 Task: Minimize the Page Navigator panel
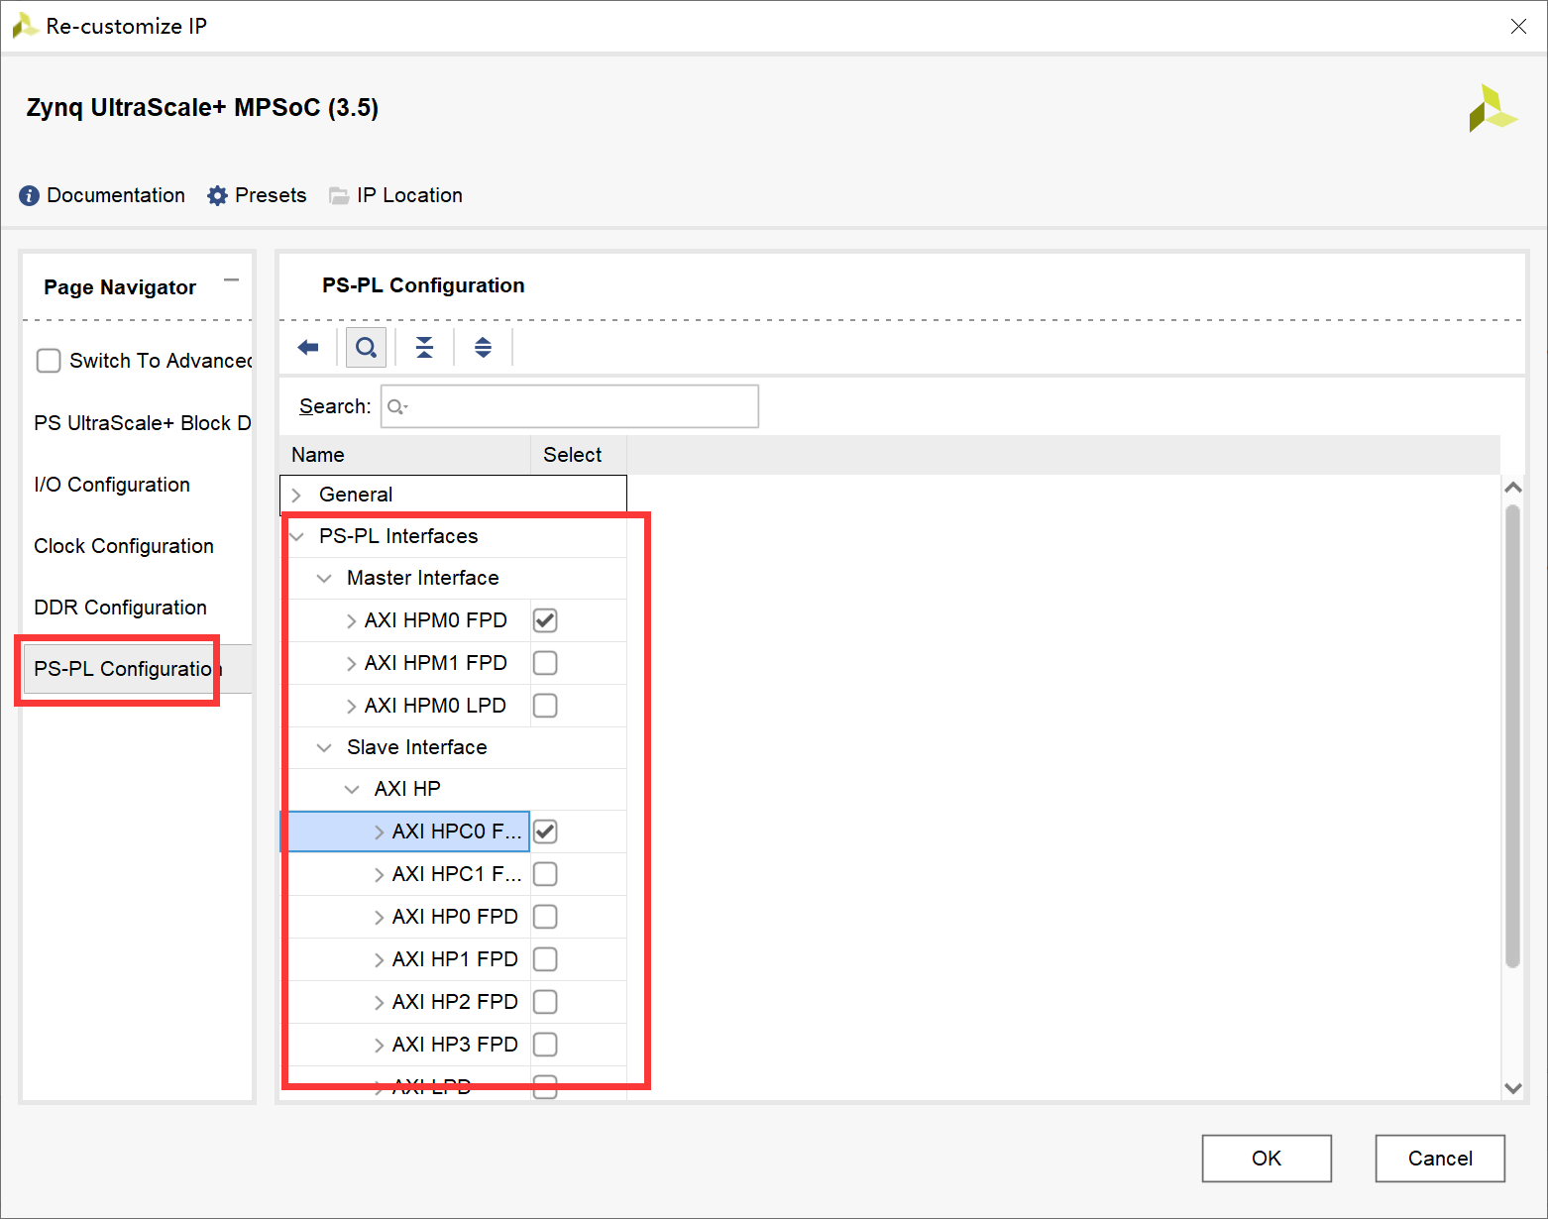pyautogui.click(x=231, y=280)
